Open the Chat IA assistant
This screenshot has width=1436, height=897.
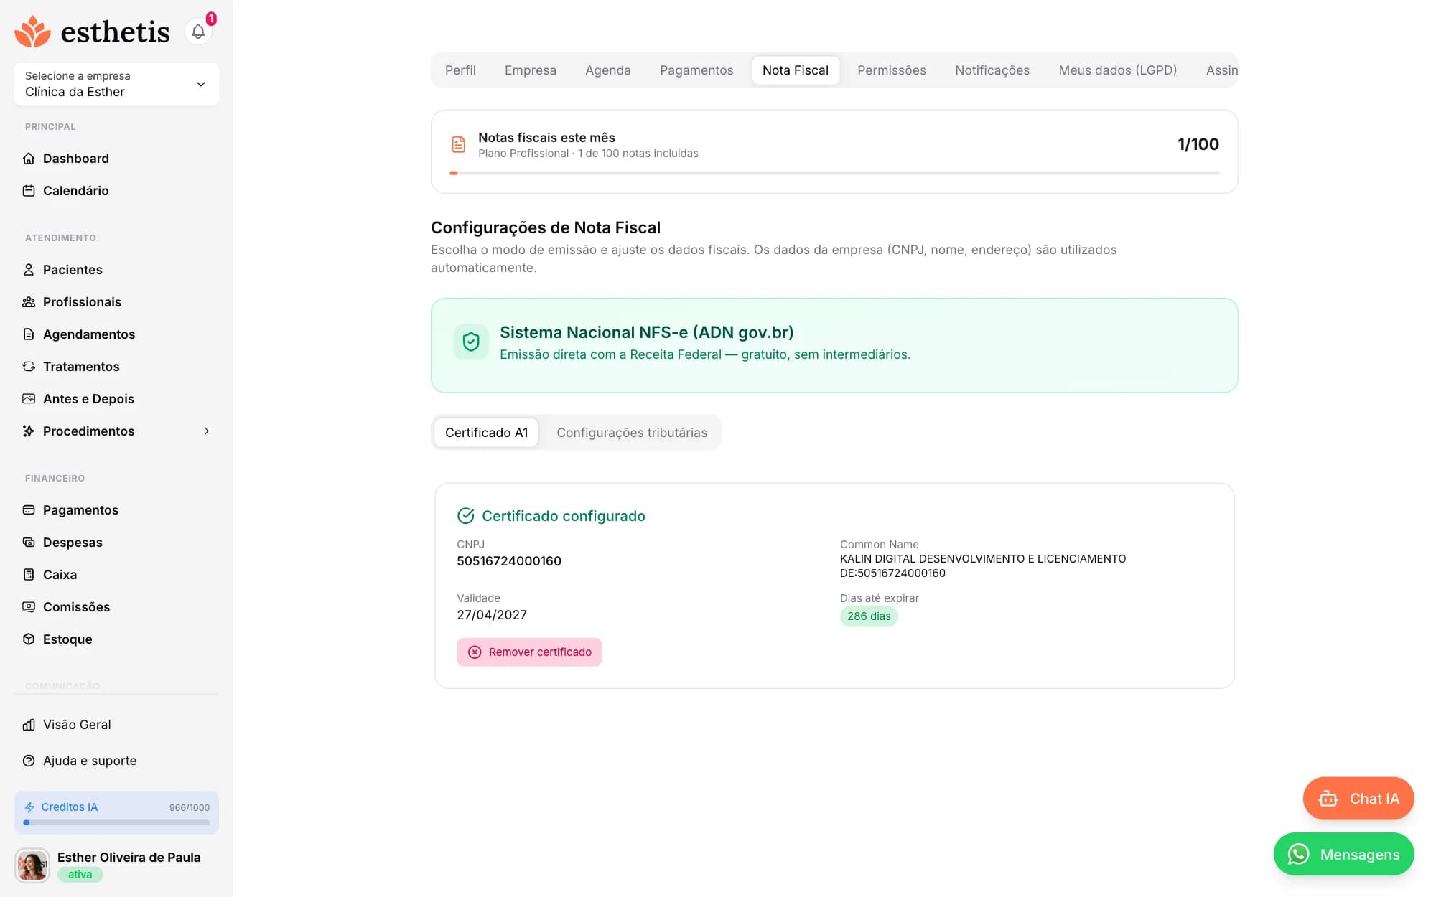click(x=1358, y=799)
